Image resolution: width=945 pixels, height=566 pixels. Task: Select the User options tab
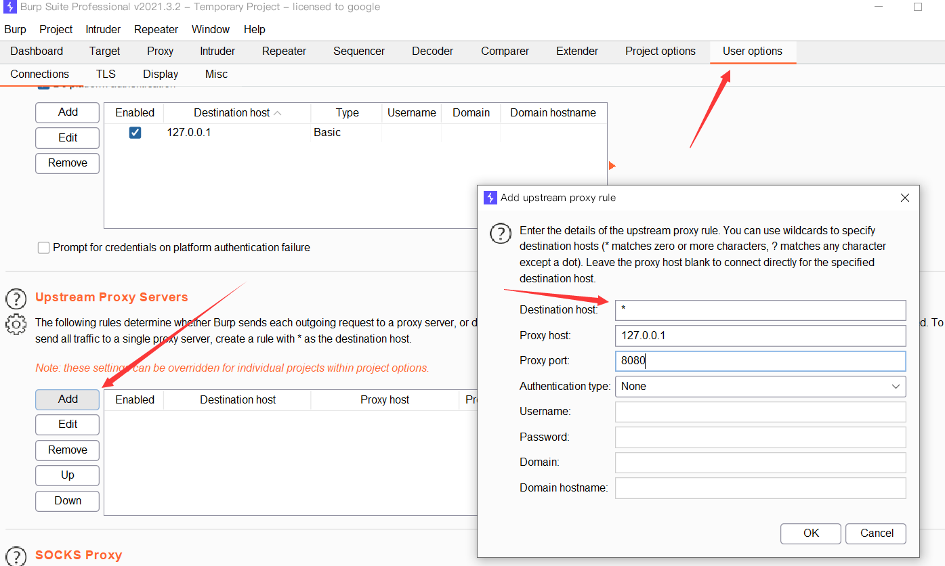[752, 51]
